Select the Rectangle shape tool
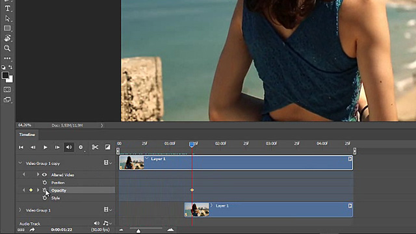 [x=7, y=28]
